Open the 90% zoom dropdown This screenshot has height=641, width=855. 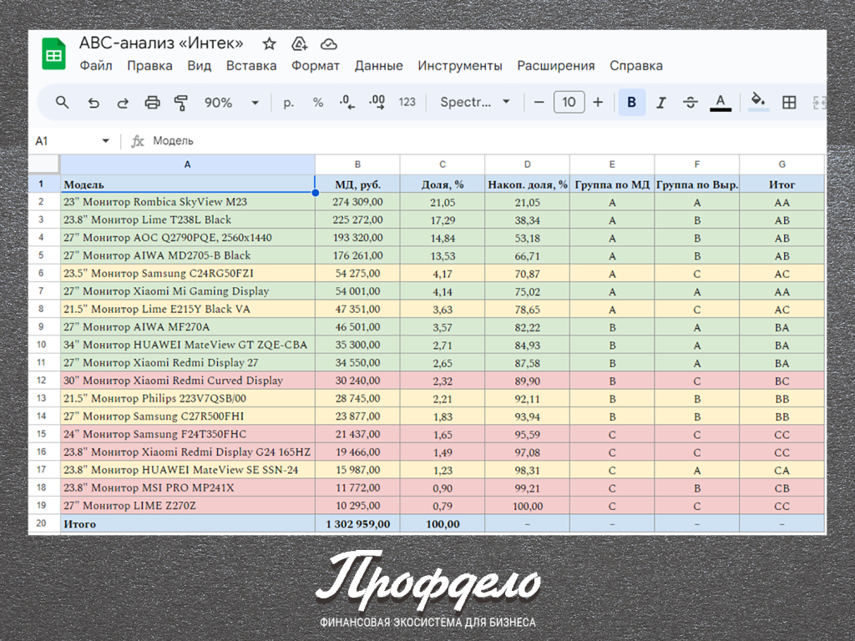point(231,103)
